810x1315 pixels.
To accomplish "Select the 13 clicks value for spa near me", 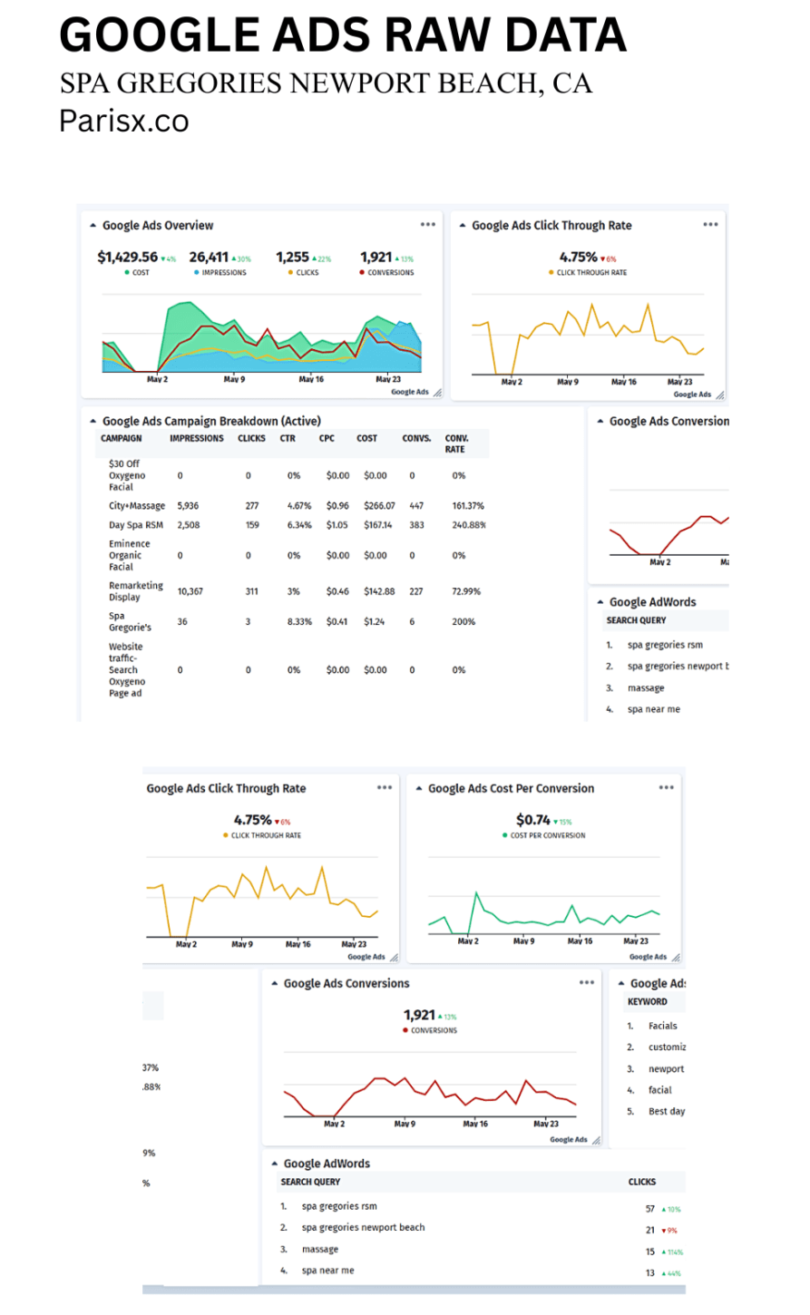I will (650, 1273).
